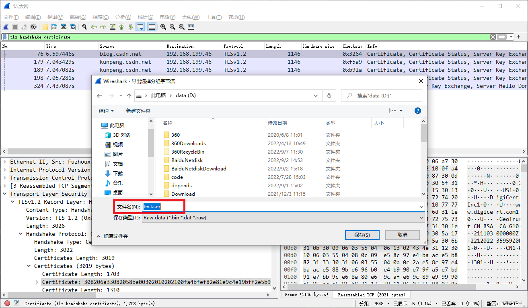The width and height of the screenshot is (528, 308).
Task: Jump to first packet toolbar icon
Action: tap(121, 27)
